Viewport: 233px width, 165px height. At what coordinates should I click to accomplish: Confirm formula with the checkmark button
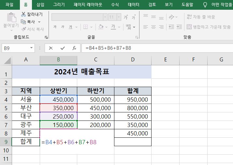pyautogui.click(x=63, y=48)
